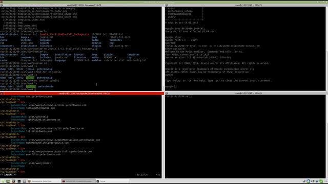Click the 'ServerName links.peterdownie.com' line
This screenshot has height=184, width=328.
(33, 108)
